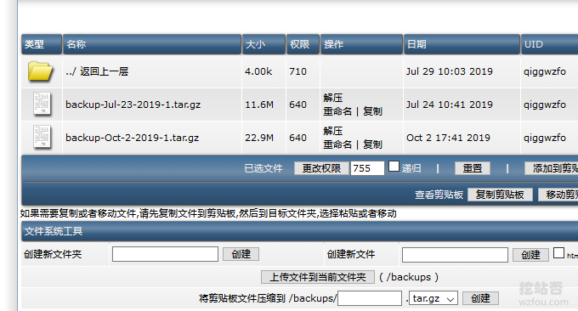
Task: Click 解压 for backup-Jul-23-2019-1.tar.gz
Action: 333,98
